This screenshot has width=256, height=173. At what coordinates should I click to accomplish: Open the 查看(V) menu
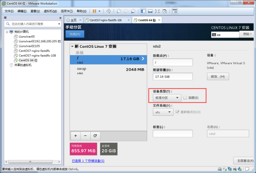35,11
